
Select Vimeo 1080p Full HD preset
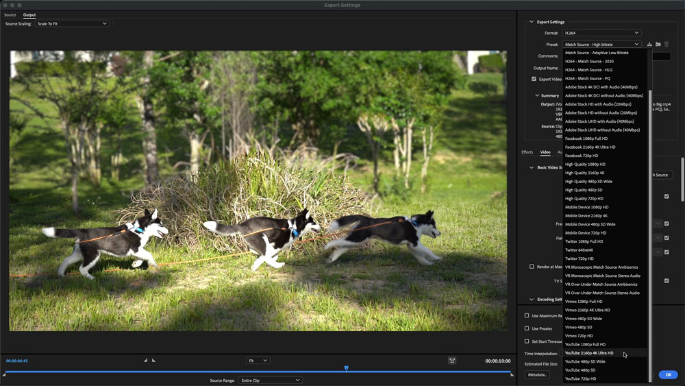(584, 302)
